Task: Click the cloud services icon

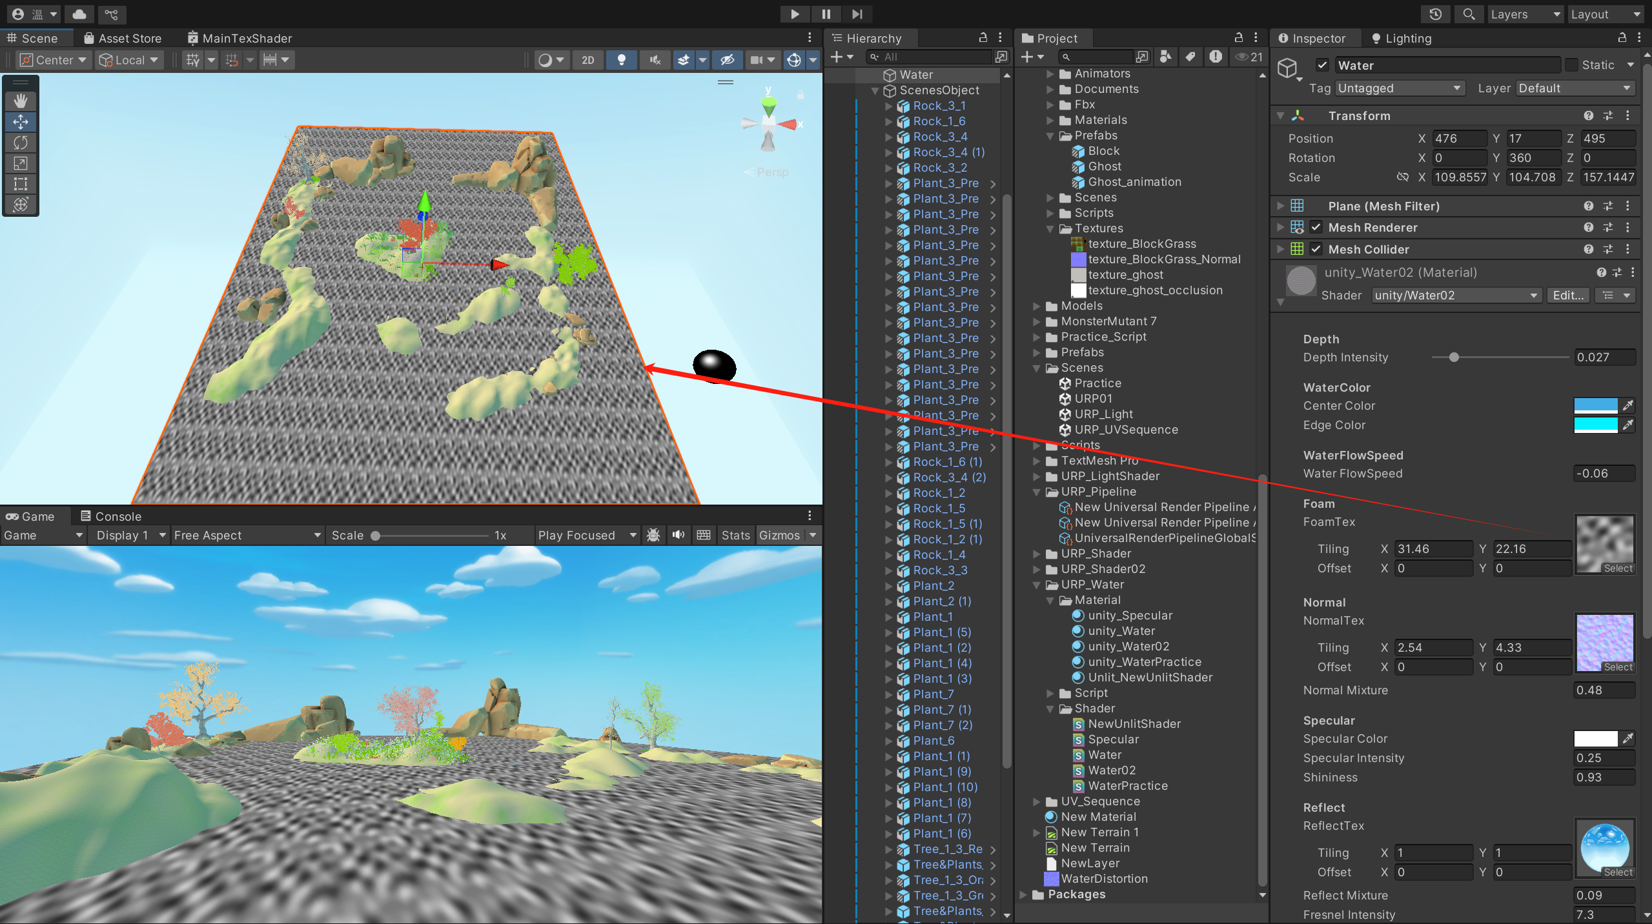Action: (x=79, y=14)
